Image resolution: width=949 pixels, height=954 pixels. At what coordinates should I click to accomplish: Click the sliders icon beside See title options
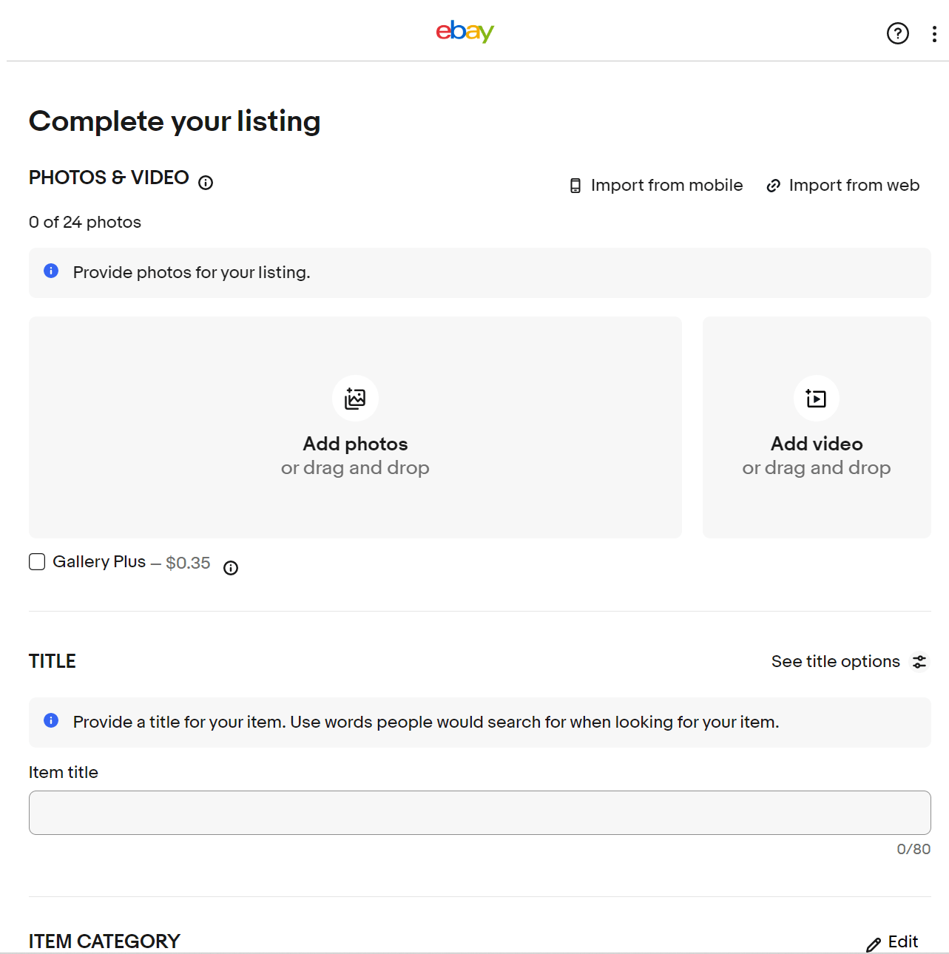[x=919, y=662]
